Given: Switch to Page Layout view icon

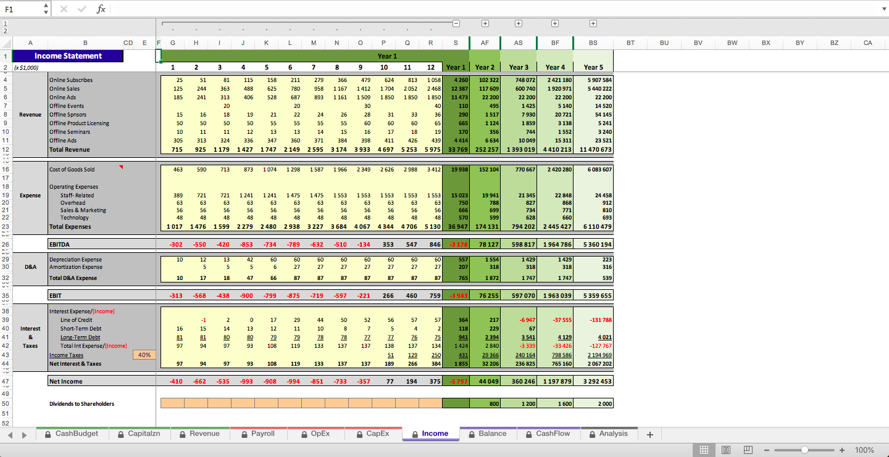Looking at the screenshot, I should pos(726,450).
